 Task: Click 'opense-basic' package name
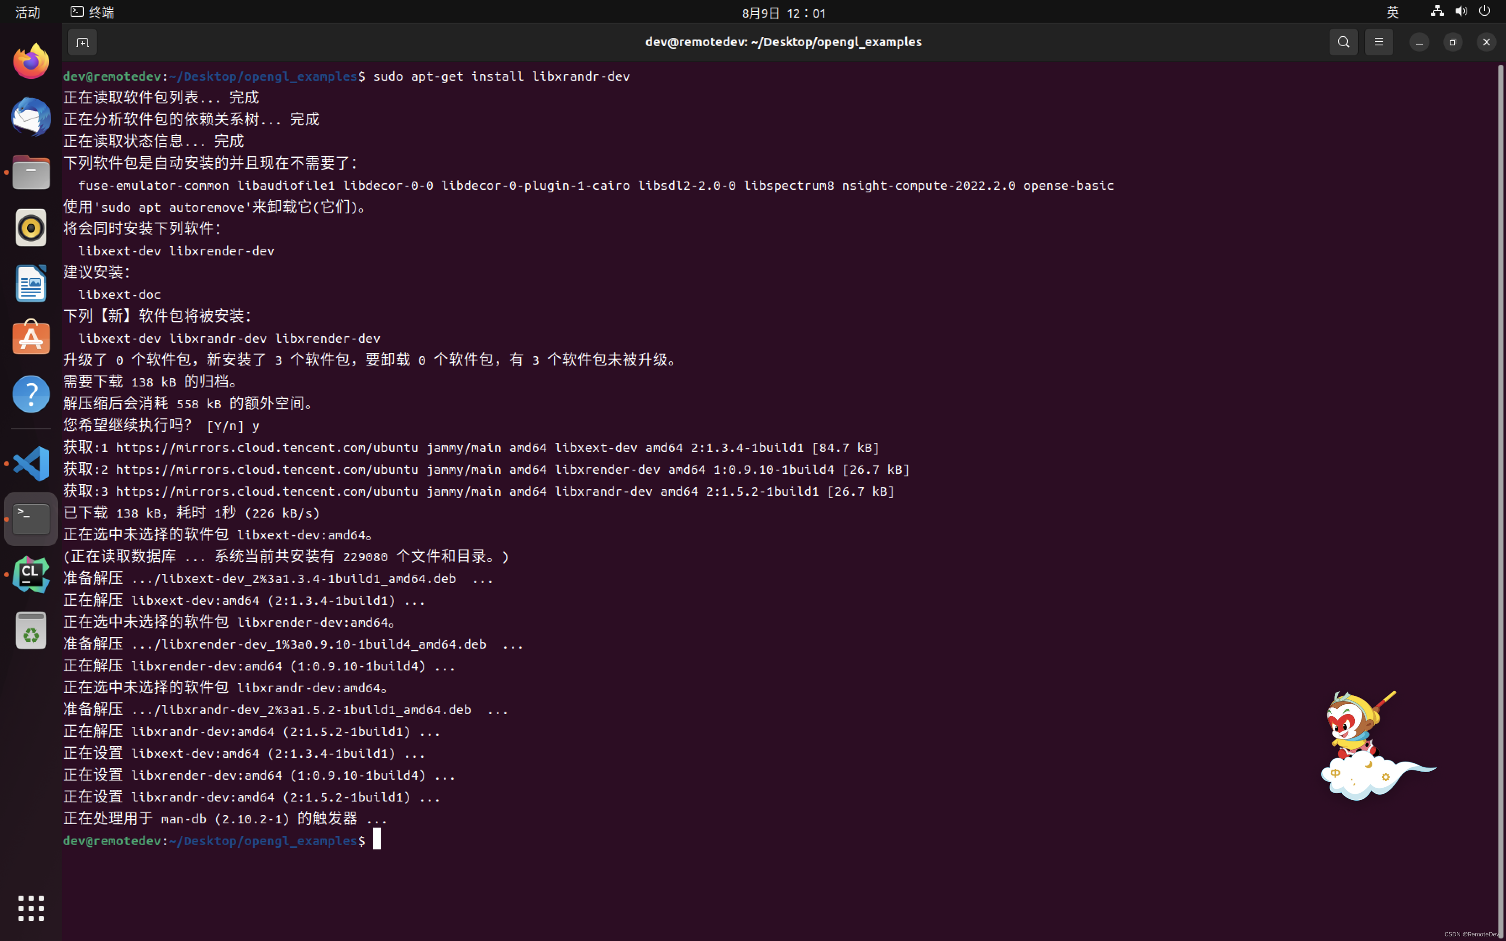tap(1069, 185)
